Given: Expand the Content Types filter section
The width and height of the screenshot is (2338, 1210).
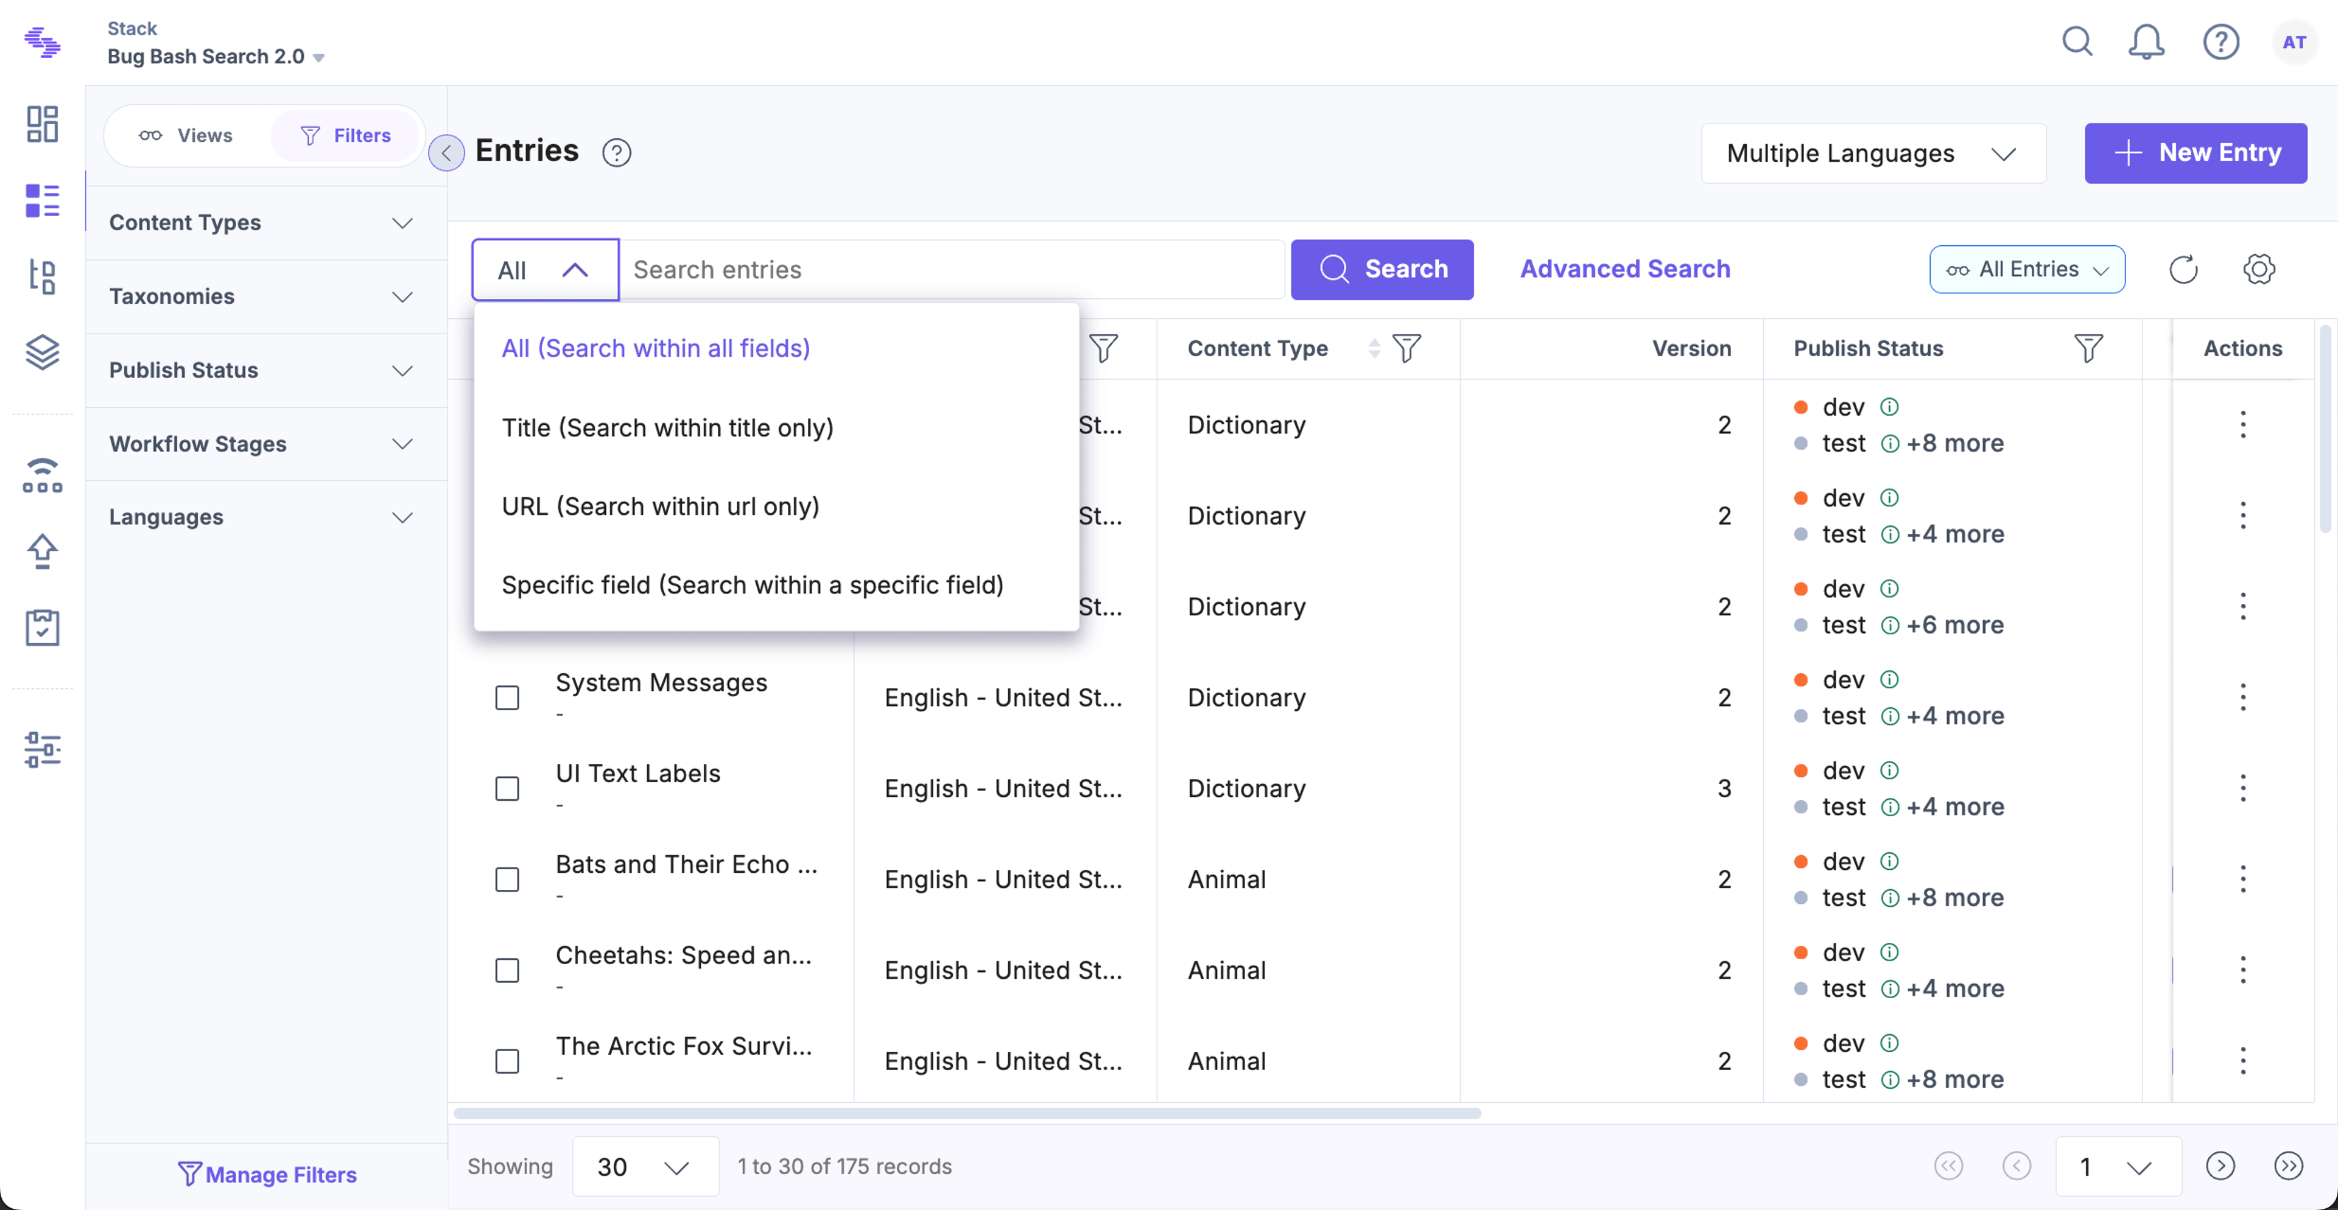Looking at the screenshot, I should [261, 223].
